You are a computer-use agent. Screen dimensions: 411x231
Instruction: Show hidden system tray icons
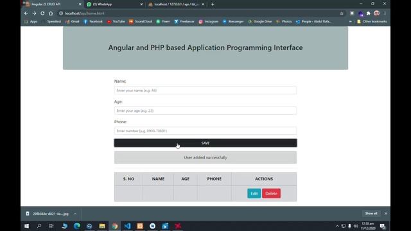[x=337, y=226]
